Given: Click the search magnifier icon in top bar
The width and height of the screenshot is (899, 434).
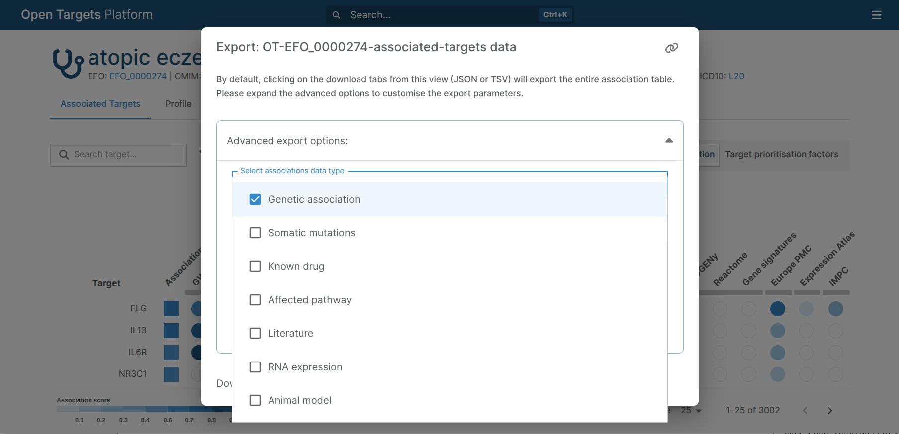Looking at the screenshot, I should coord(337,15).
